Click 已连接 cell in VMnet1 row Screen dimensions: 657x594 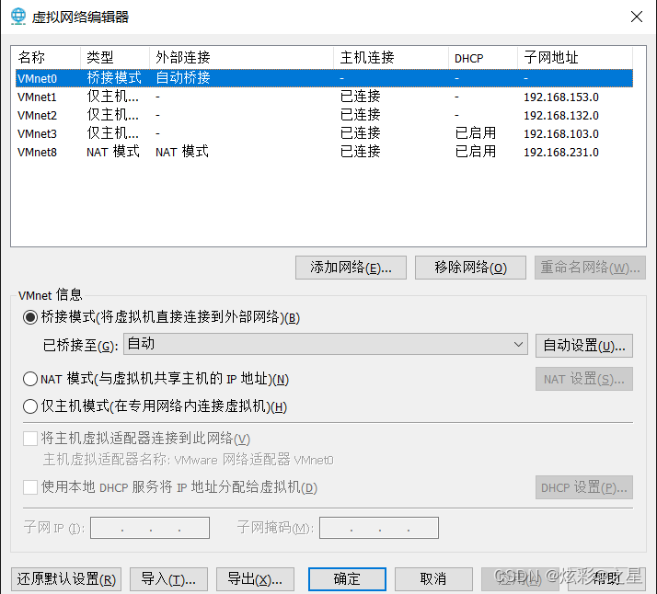click(361, 97)
